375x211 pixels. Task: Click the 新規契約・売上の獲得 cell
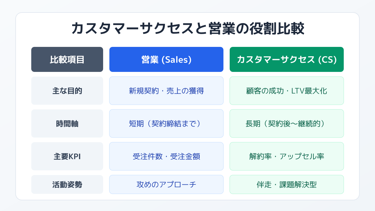click(x=166, y=91)
